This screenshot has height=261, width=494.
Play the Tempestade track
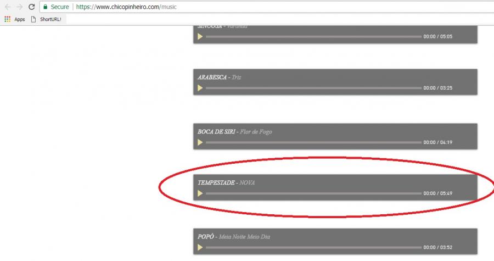coord(200,193)
